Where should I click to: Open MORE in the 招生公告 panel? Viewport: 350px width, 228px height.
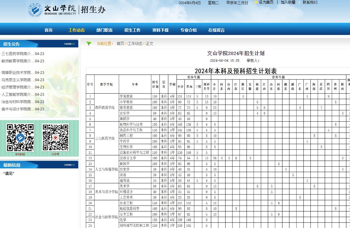(x=69, y=44)
